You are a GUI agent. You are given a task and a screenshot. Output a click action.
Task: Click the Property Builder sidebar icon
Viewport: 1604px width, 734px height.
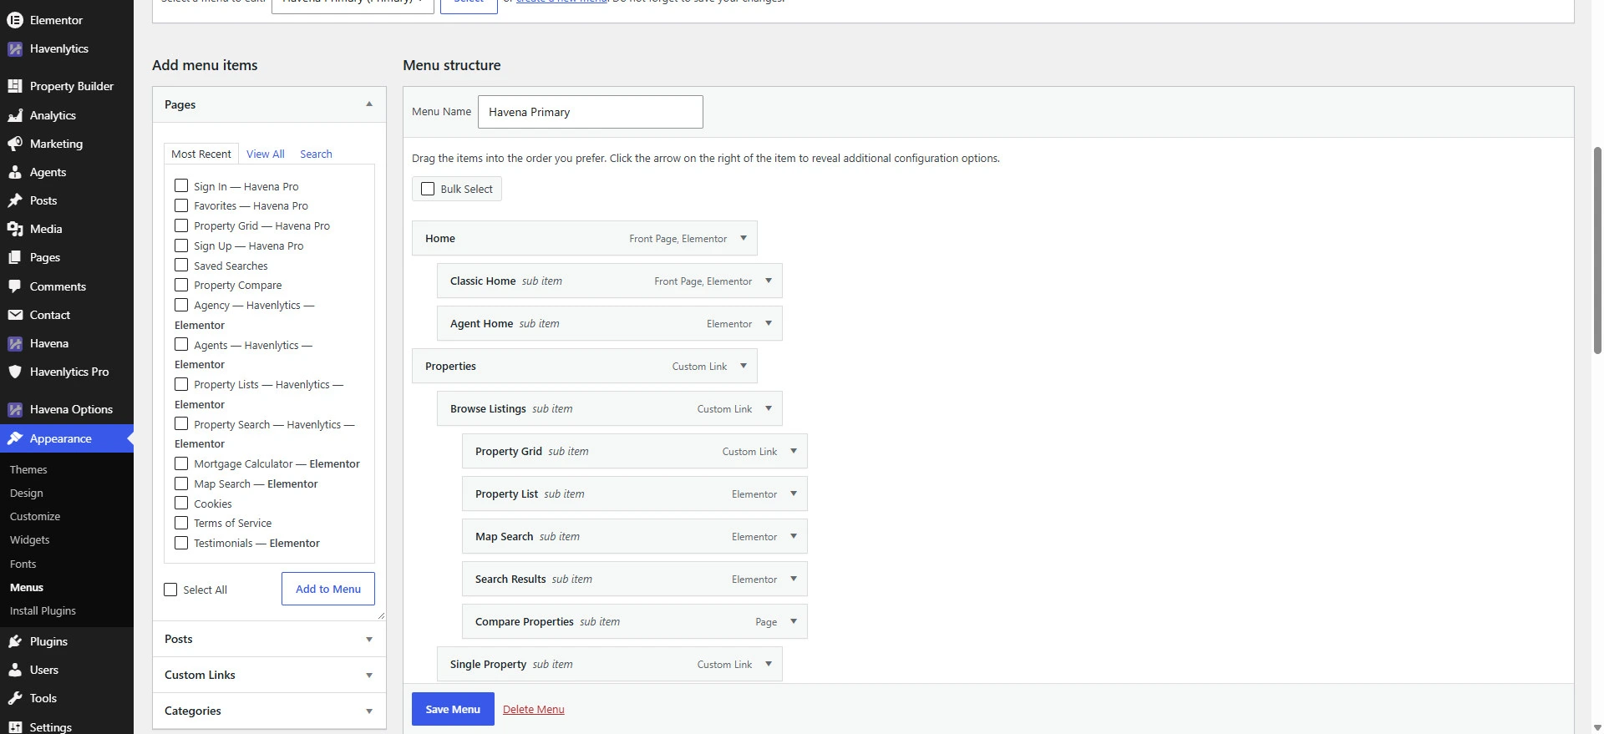point(15,86)
